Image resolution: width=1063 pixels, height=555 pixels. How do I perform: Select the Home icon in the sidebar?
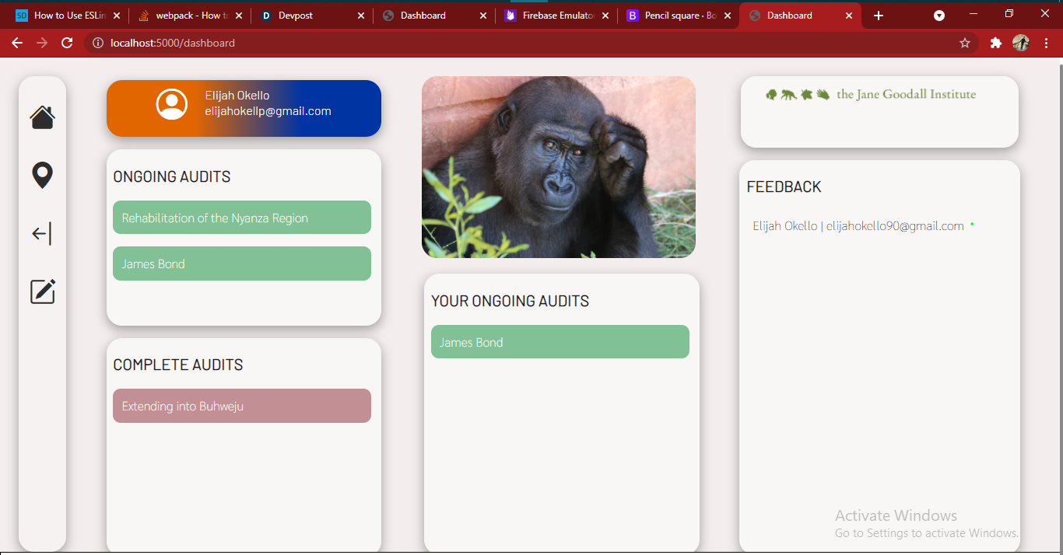click(x=42, y=117)
